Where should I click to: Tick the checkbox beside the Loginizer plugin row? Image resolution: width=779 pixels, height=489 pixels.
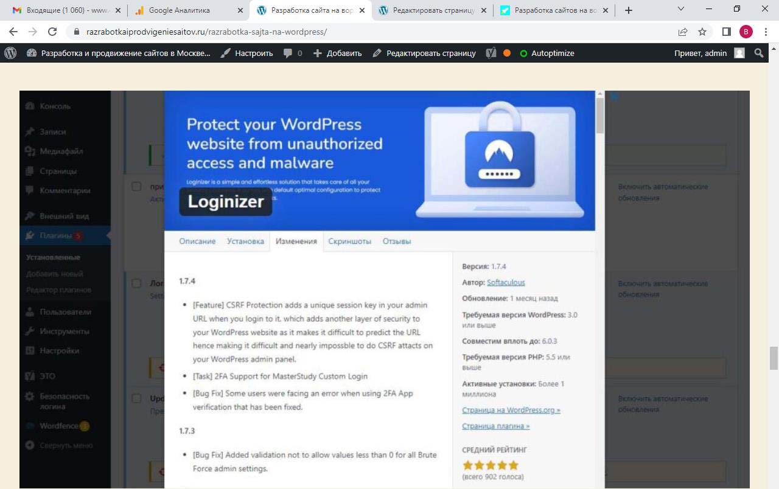coord(137,283)
